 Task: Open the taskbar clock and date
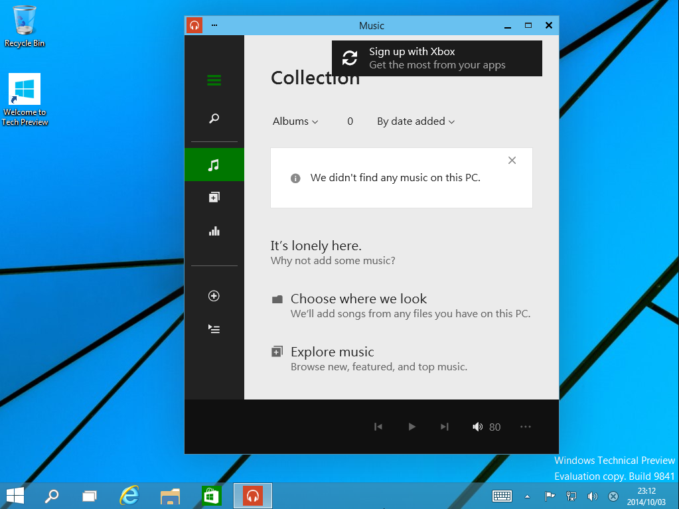[x=646, y=496]
